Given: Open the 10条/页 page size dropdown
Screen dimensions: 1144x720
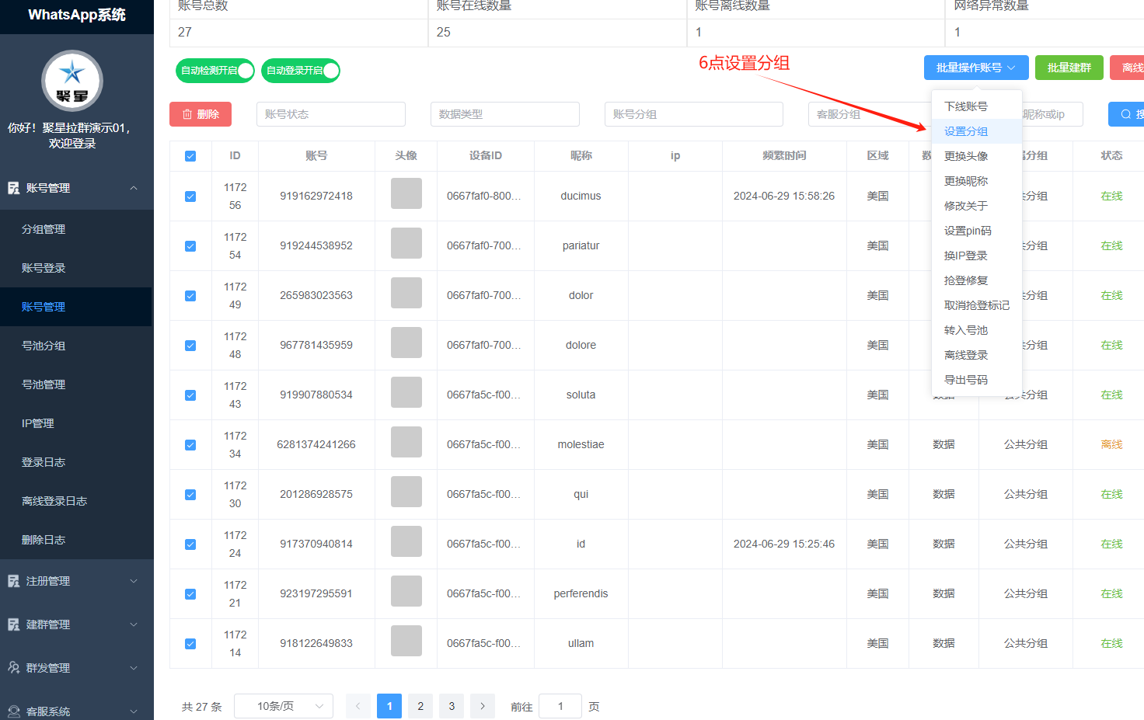Looking at the screenshot, I should [x=283, y=706].
